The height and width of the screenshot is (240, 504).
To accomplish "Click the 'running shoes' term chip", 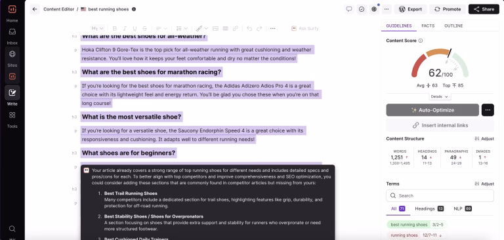I will pyautogui.click(x=417, y=235).
